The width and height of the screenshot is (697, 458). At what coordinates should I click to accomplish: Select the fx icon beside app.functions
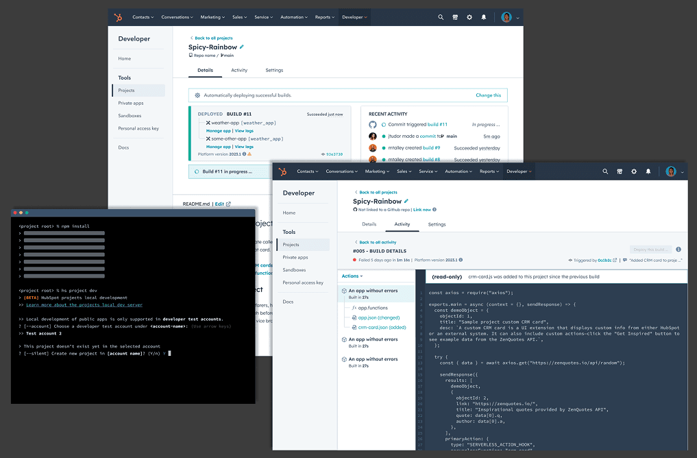[x=354, y=308]
